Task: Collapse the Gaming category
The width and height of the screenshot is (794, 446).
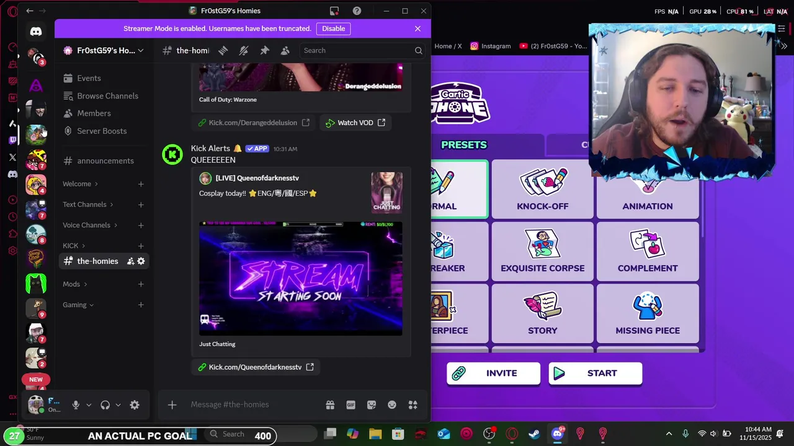Action: point(78,305)
